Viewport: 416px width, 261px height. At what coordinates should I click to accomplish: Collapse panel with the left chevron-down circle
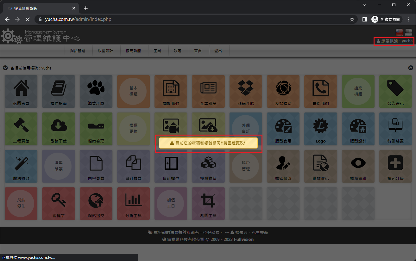tap(5, 68)
